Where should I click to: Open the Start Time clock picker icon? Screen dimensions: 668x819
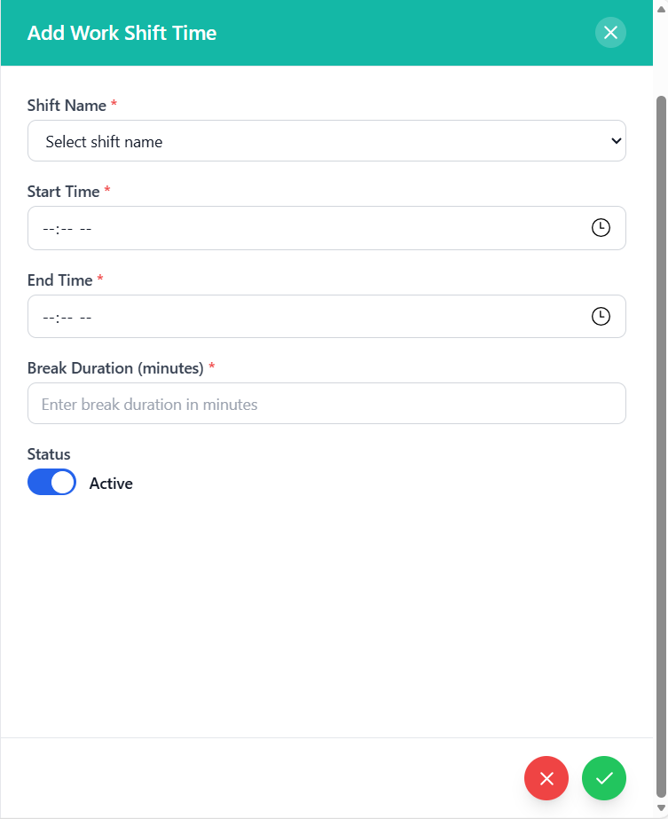[x=601, y=228]
